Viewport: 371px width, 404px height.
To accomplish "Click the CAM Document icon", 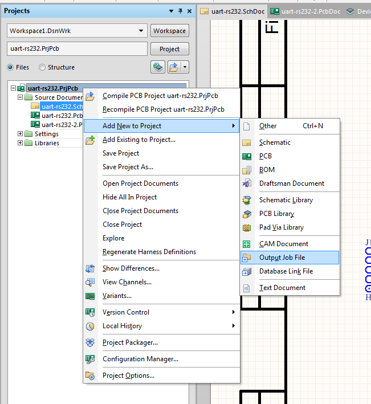I will 247,244.
